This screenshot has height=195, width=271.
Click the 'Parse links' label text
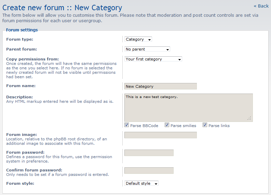[219, 126]
